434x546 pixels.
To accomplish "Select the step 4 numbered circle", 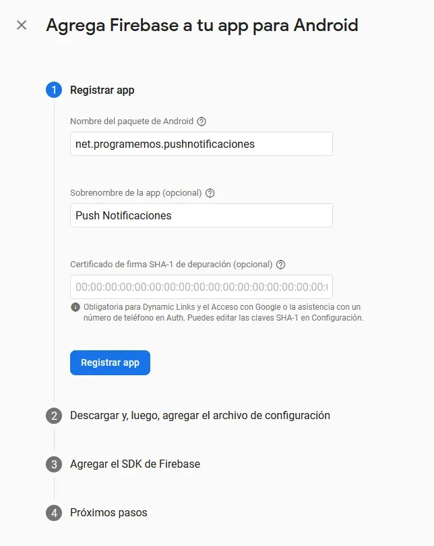I will pos(53,513).
